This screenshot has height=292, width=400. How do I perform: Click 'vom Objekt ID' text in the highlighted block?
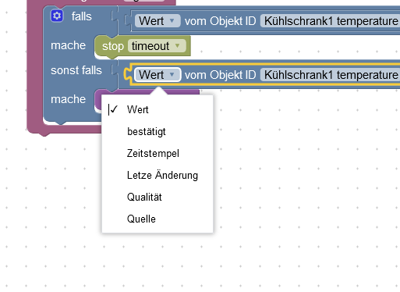pos(221,75)
